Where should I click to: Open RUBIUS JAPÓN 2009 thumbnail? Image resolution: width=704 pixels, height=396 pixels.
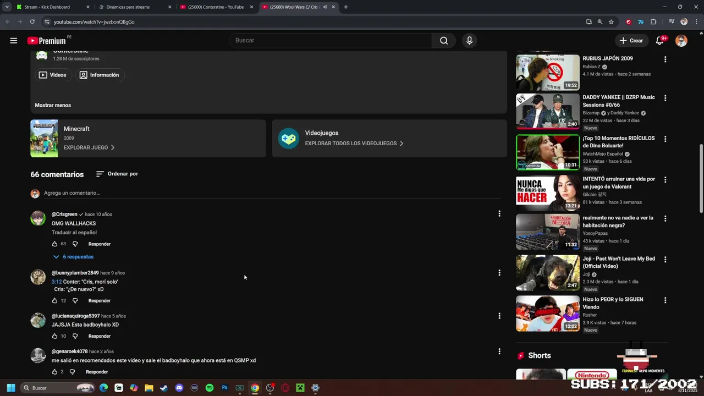(x=548, y=72)
